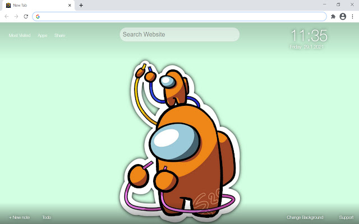Click the browser forward arrow
Screen dimensions: 359x224
pyautogui.click(x=16, y=16)
